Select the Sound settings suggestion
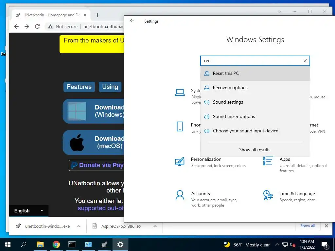The image size is (335, 251). 255,102
